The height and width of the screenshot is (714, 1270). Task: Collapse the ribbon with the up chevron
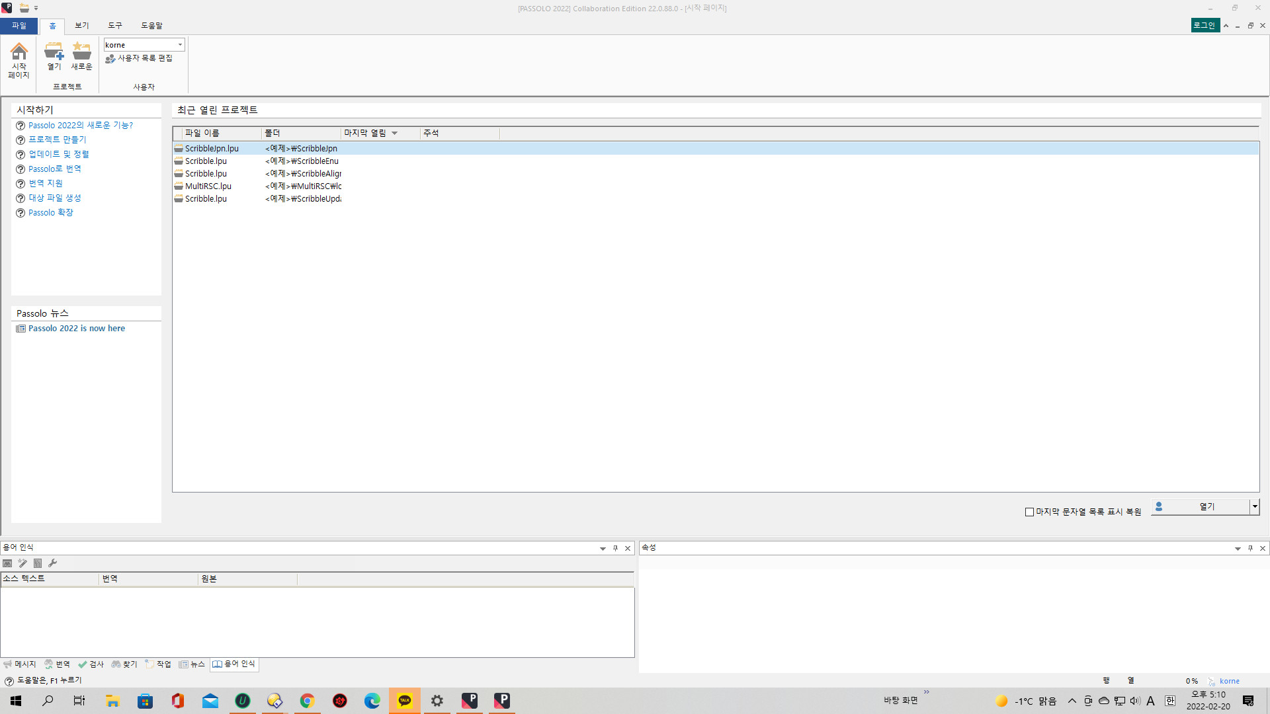coord(1226,26)
